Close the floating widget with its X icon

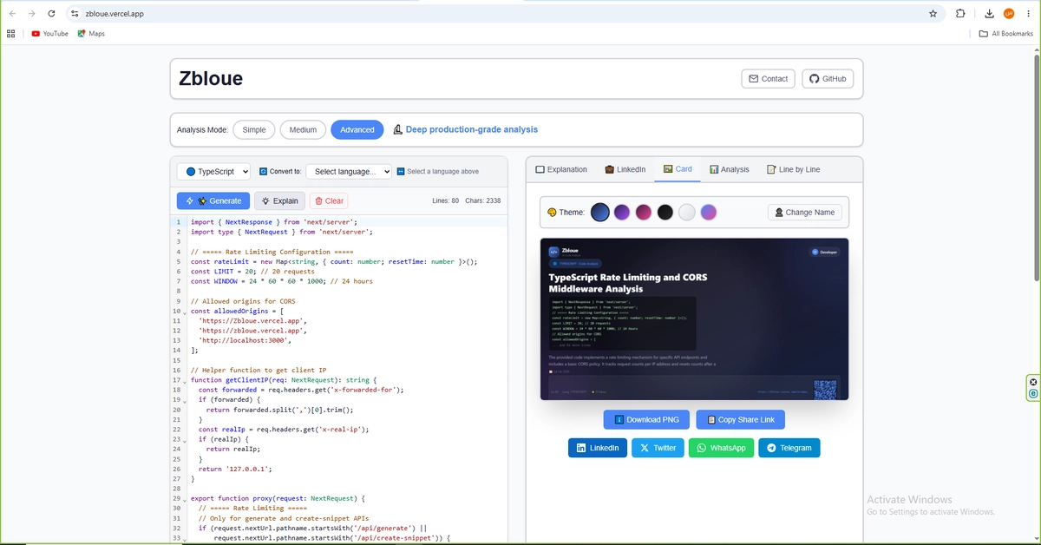(1033, 382)
